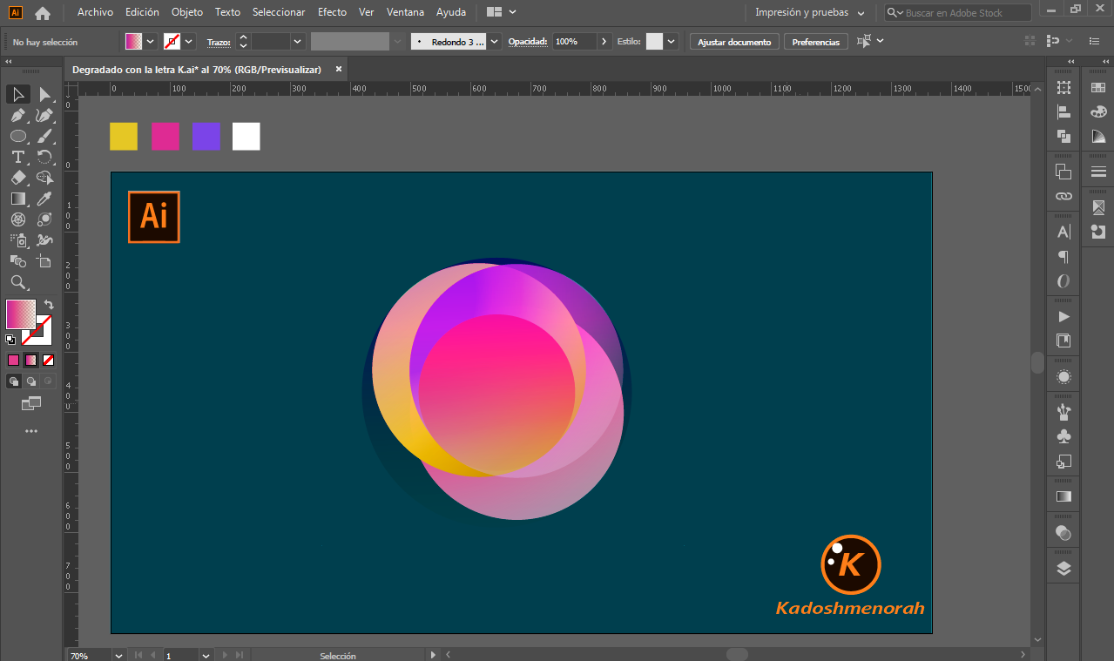This screenshot has height=661, width=1114.
Task: Select the Artboard tool
Action: click(x=44, y=261)
